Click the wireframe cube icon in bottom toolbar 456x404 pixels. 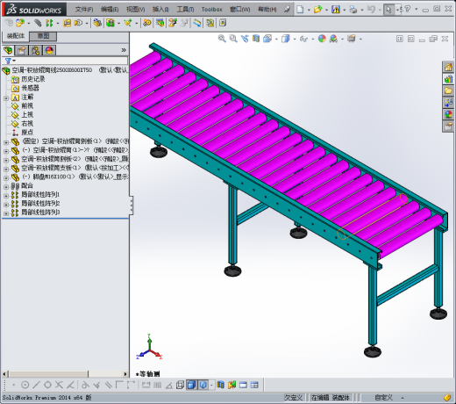coord(180,385)
